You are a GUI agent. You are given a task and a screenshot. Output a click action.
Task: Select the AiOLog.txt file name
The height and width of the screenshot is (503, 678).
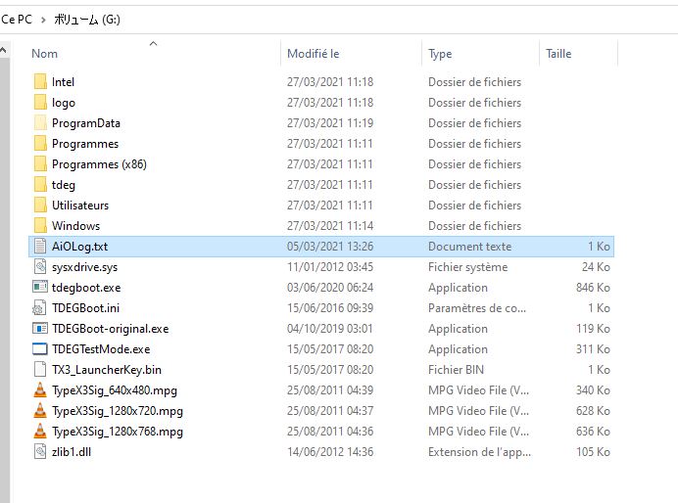coord(80,247)
